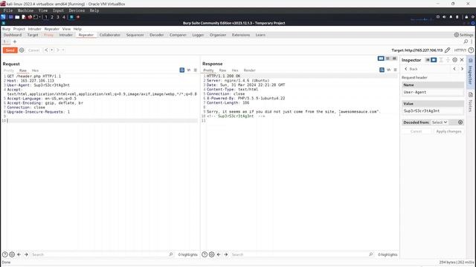Image resolution: width=476 pixels, height=267 pixels.
Task: Go to next request in Repeater history
Action: click(58, 50)
